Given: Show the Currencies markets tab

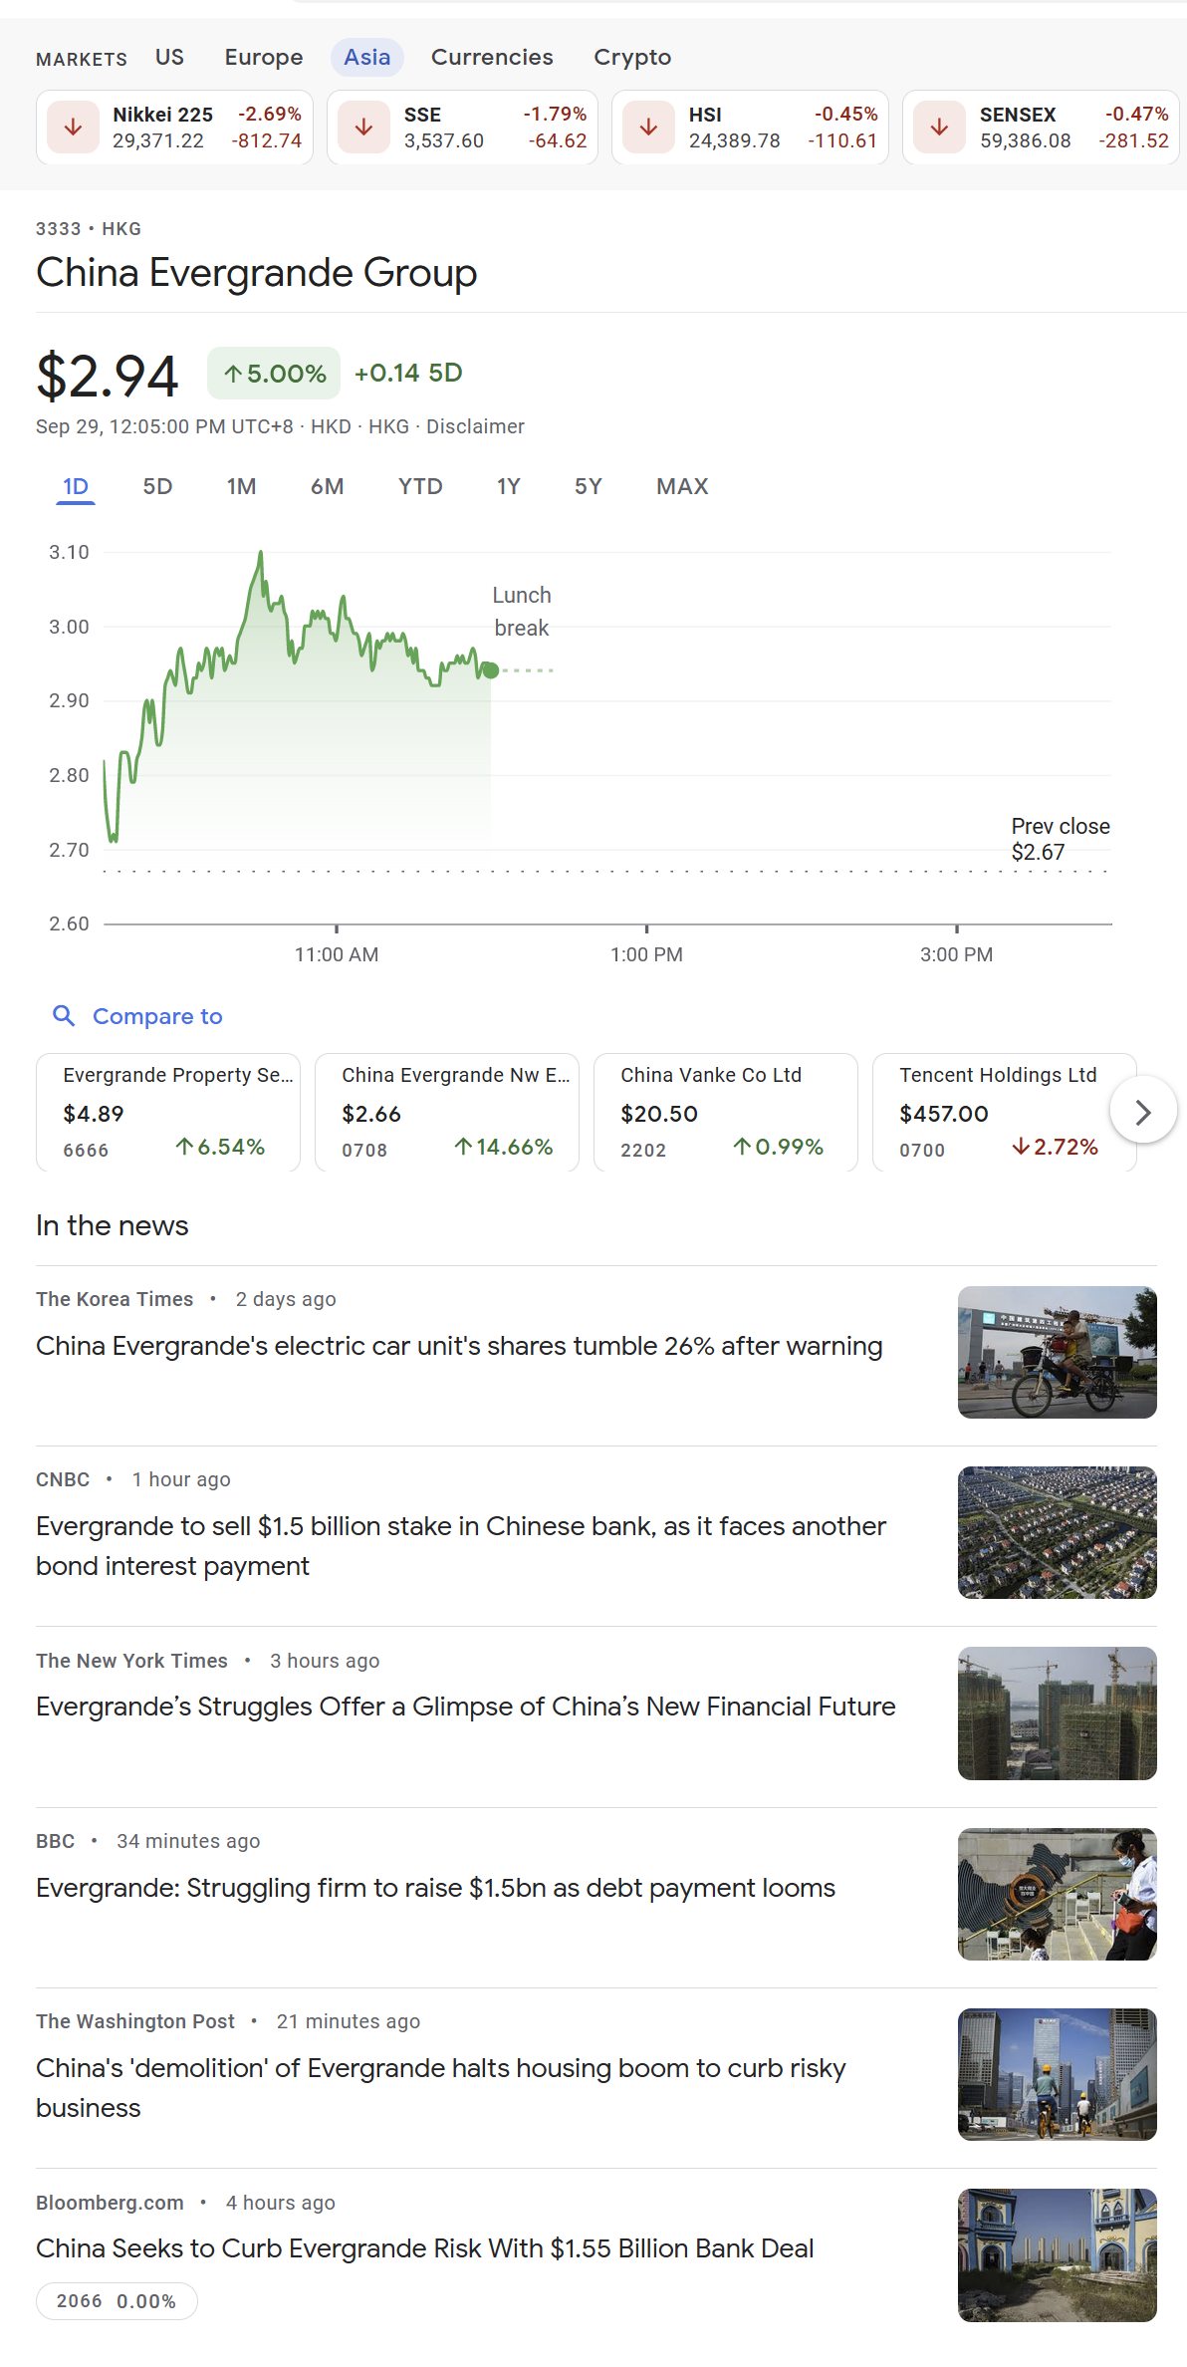Looking at the screenshot, I should 491,57.
